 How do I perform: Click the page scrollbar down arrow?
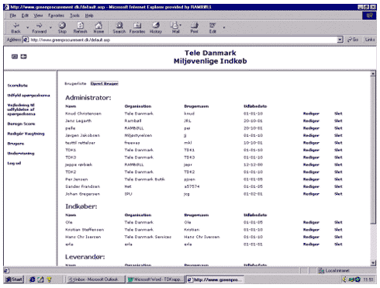[373, 263]
